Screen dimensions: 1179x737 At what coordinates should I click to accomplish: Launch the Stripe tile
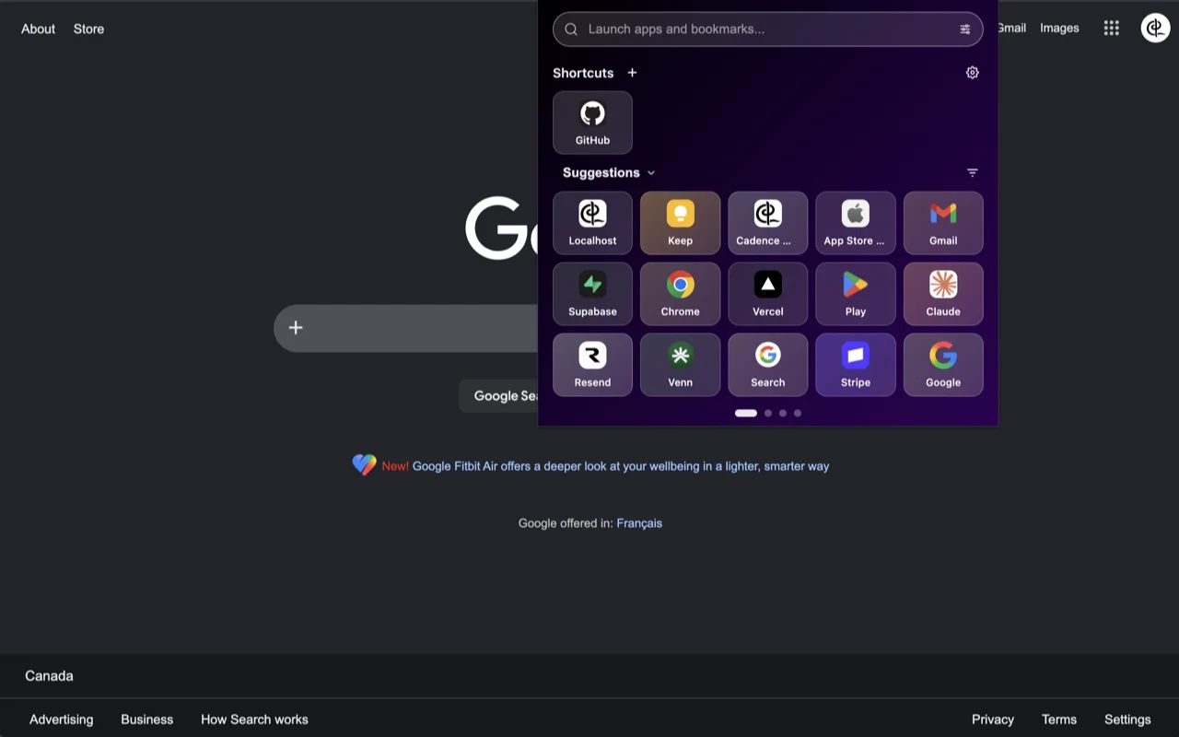coord(856,365)
